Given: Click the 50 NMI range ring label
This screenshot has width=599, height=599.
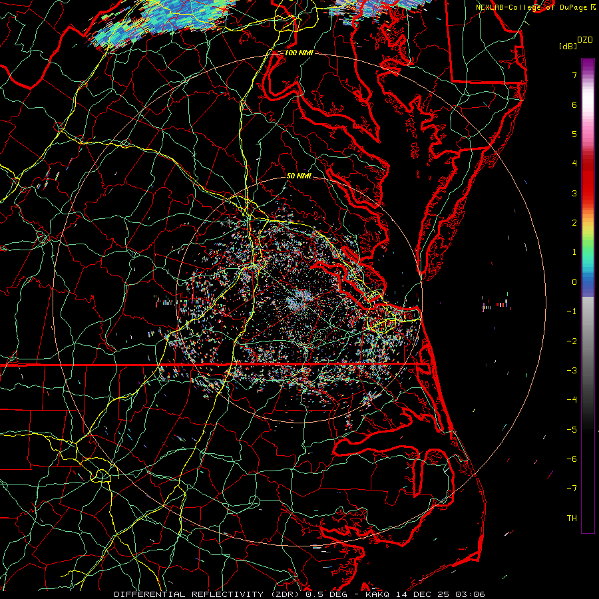Looking at the screenshot, I should click(x=299, y=176).
